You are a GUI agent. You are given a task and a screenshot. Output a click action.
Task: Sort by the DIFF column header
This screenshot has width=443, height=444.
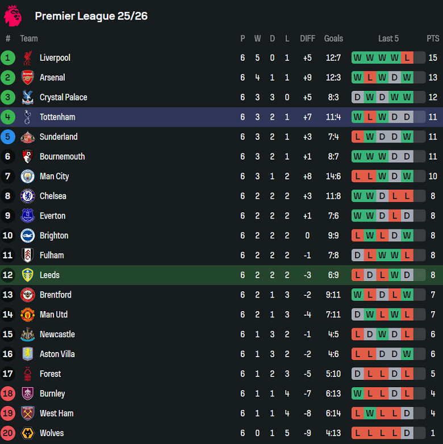pos(307,39)
